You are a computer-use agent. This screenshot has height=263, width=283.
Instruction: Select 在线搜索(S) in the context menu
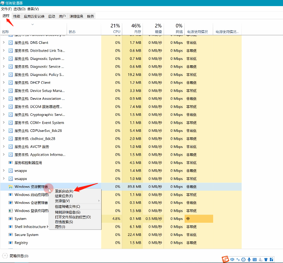coord(75,222)
